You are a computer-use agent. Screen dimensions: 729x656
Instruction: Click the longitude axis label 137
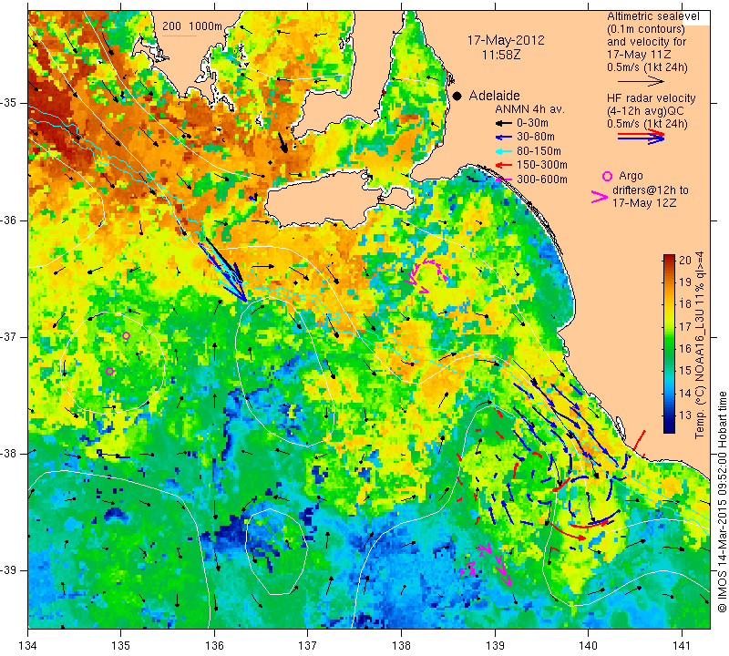(307, 646)
